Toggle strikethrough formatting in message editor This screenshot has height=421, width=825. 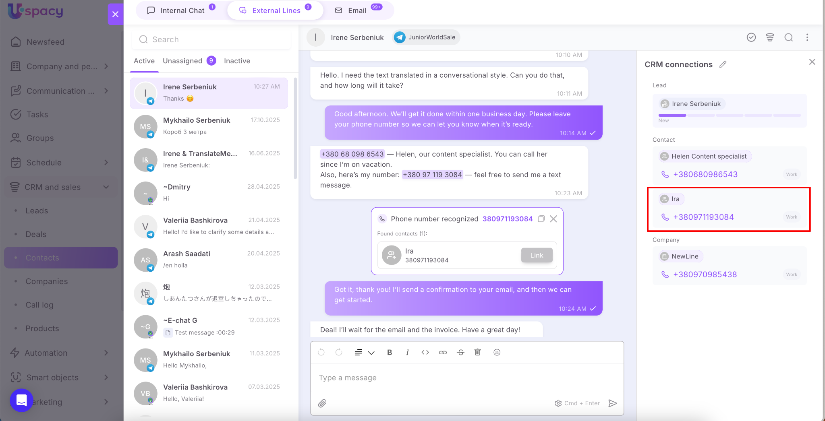click(460, 352)
